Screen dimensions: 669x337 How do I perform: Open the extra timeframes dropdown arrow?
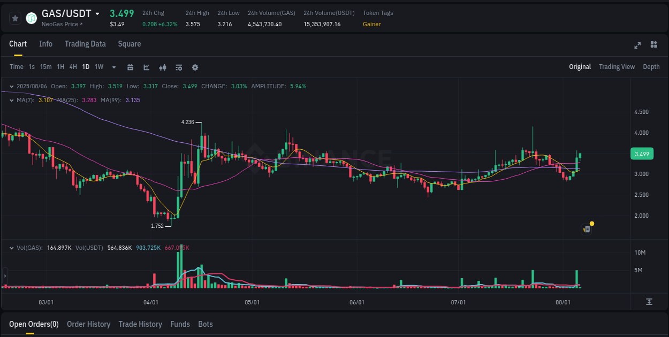pyautogui.click(x=113, y=67)
